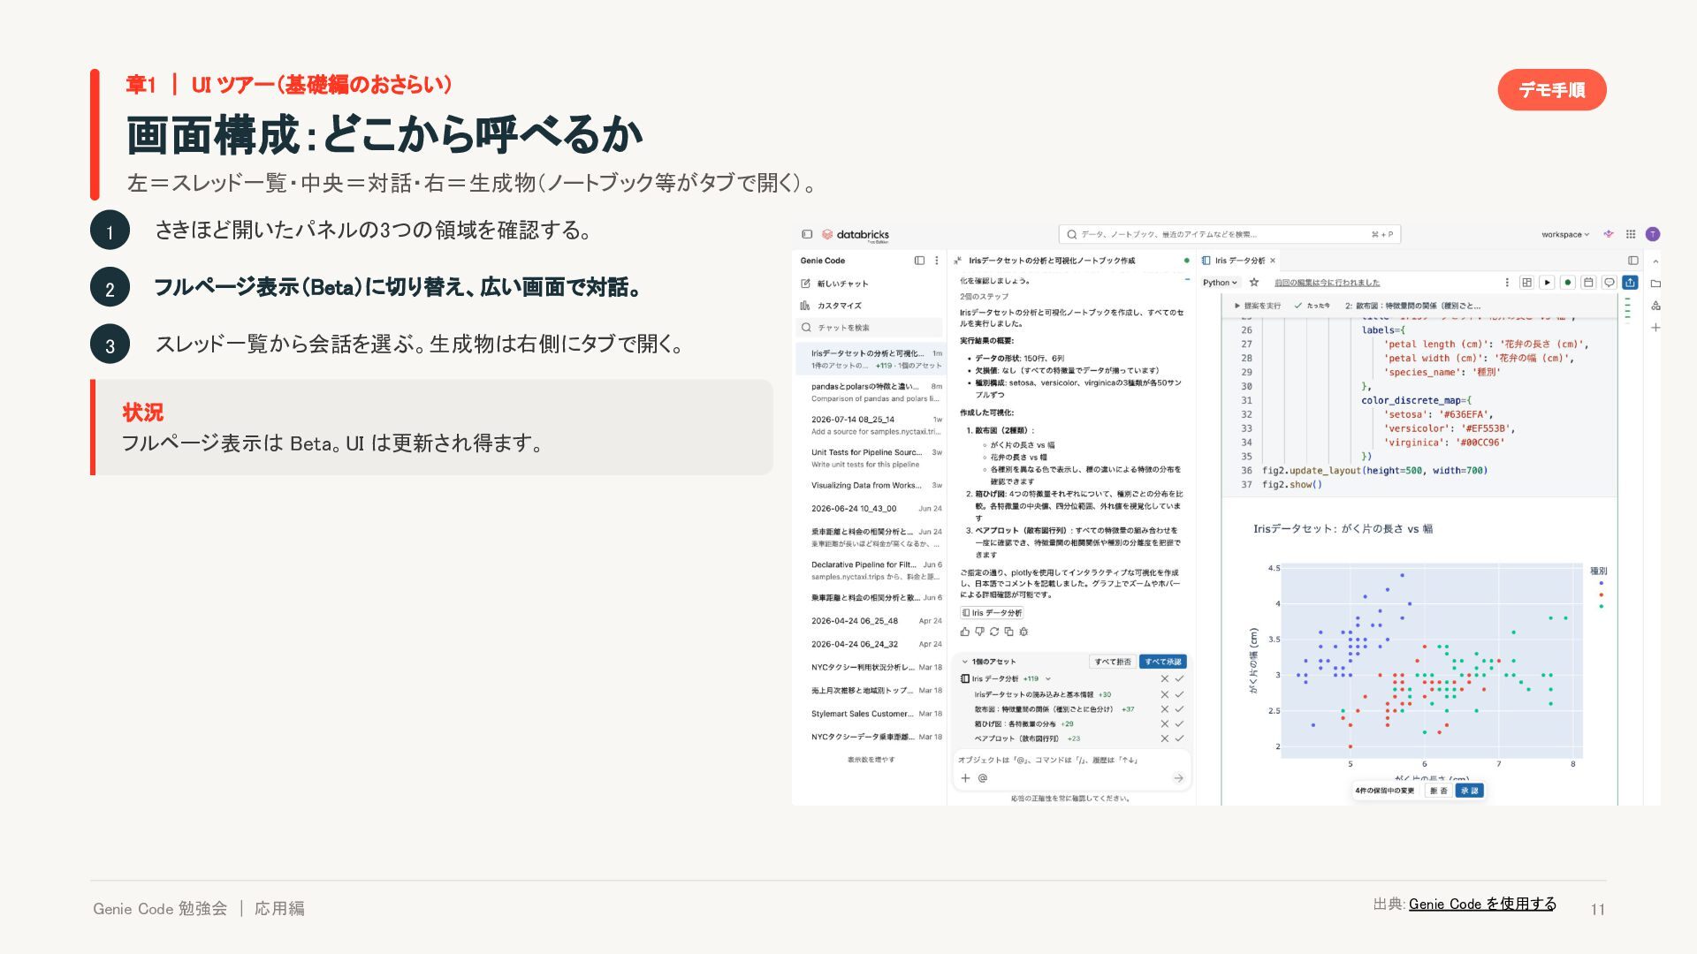Image resolution: width=1697 pixels, height=954 pixels.
Task: Accept the 箱ひげ図 +29 change
Action: 1179,723
